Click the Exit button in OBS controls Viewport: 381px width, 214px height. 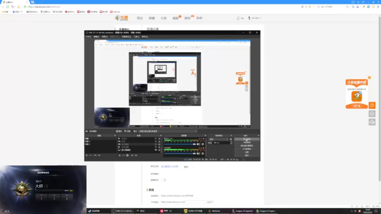247,156
